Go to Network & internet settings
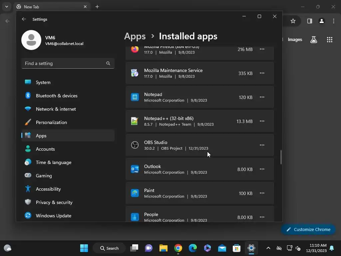Screen dimensions: 341x256 click(68, 109)
